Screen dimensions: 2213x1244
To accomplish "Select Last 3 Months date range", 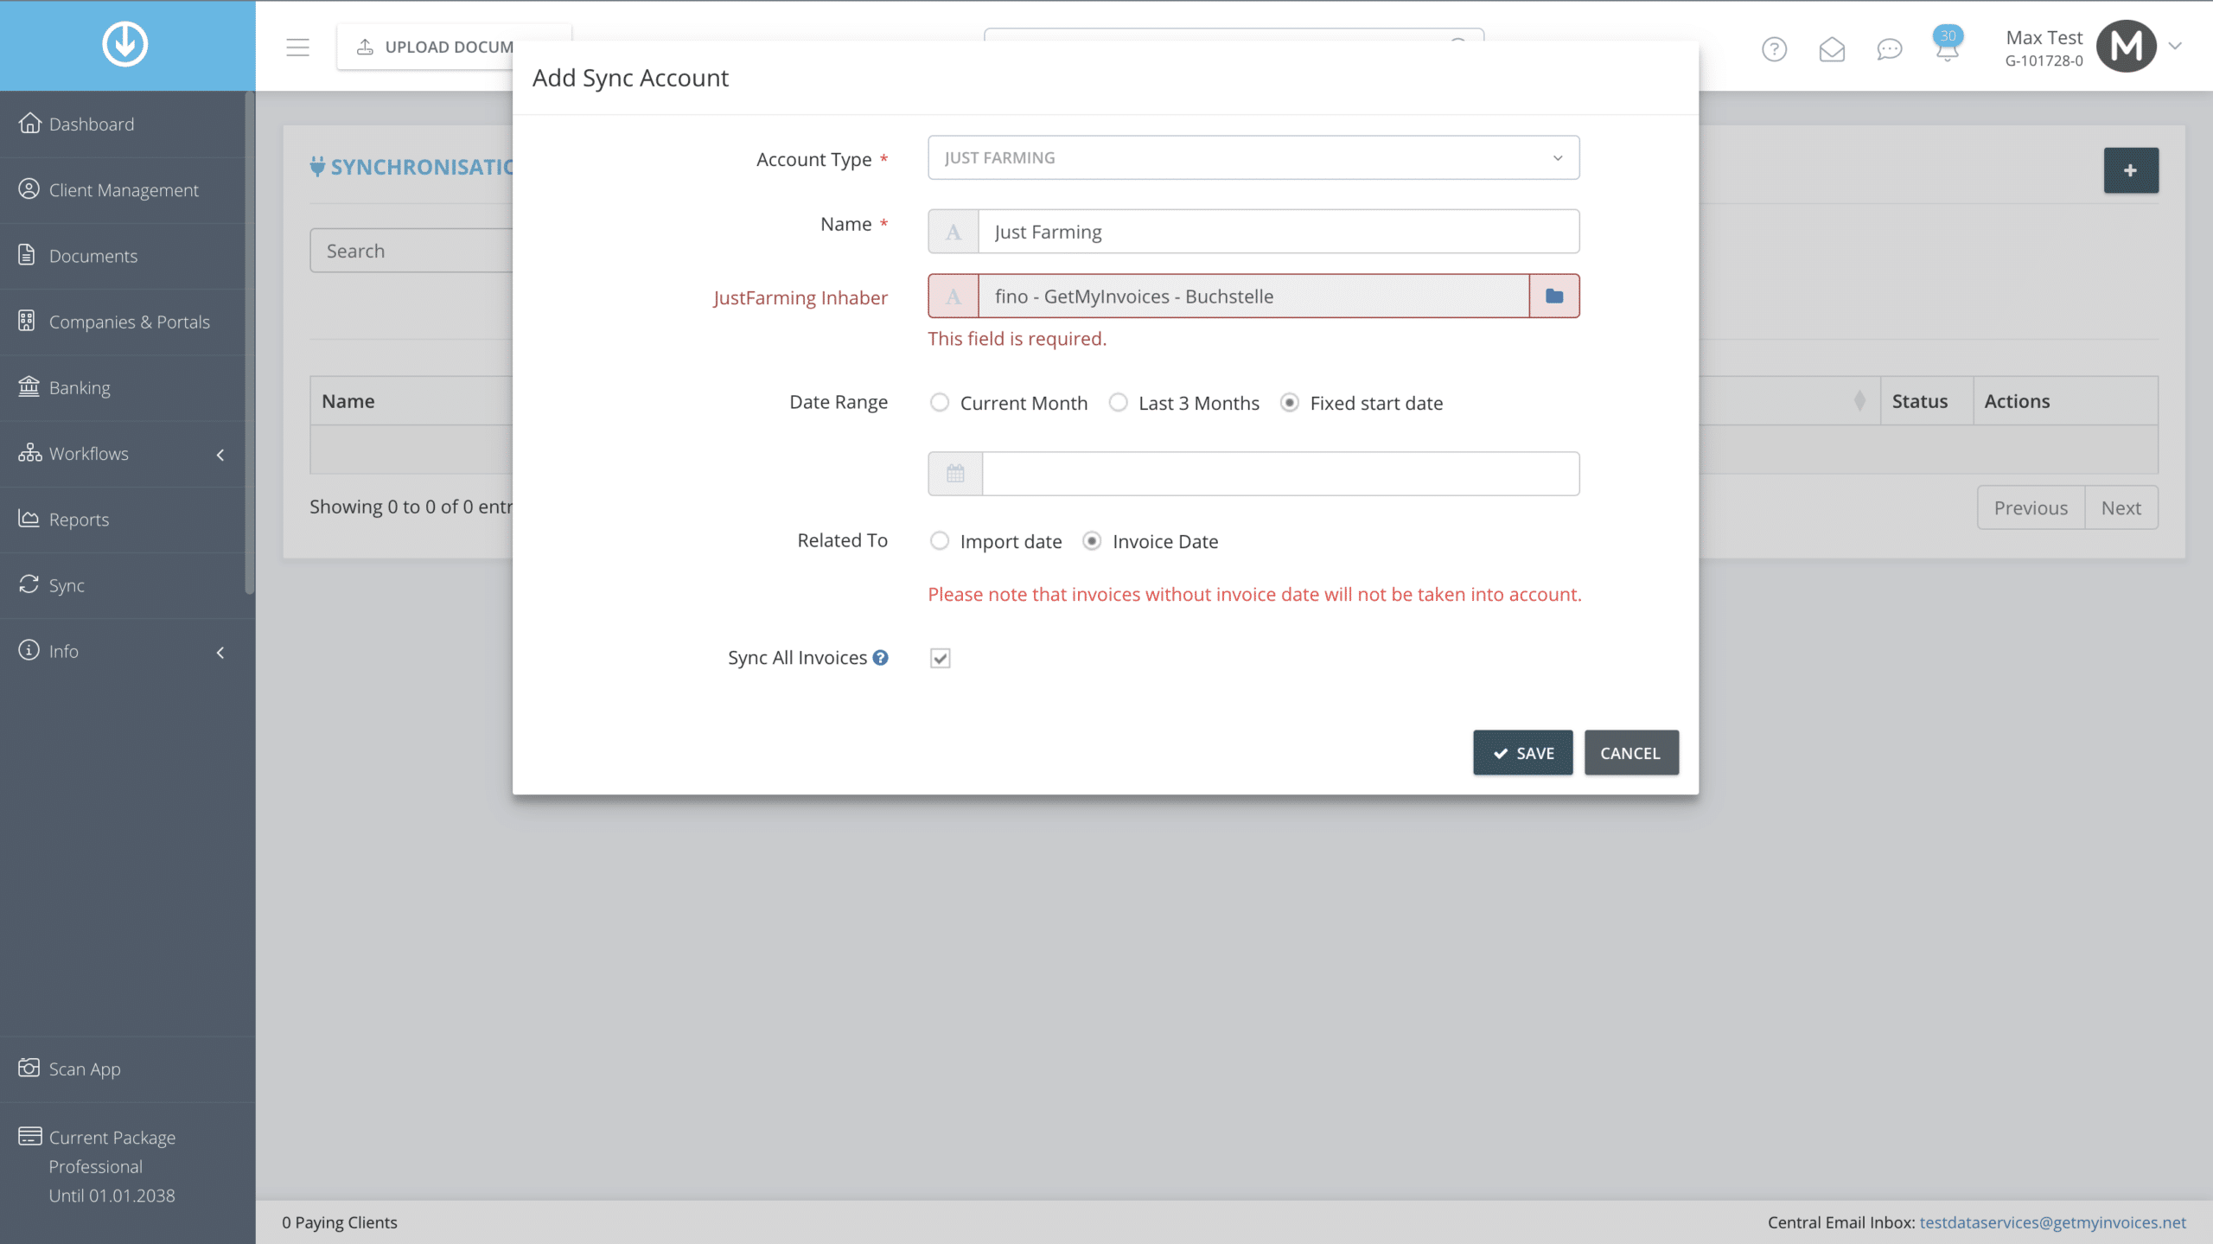I will point(1119,403).
